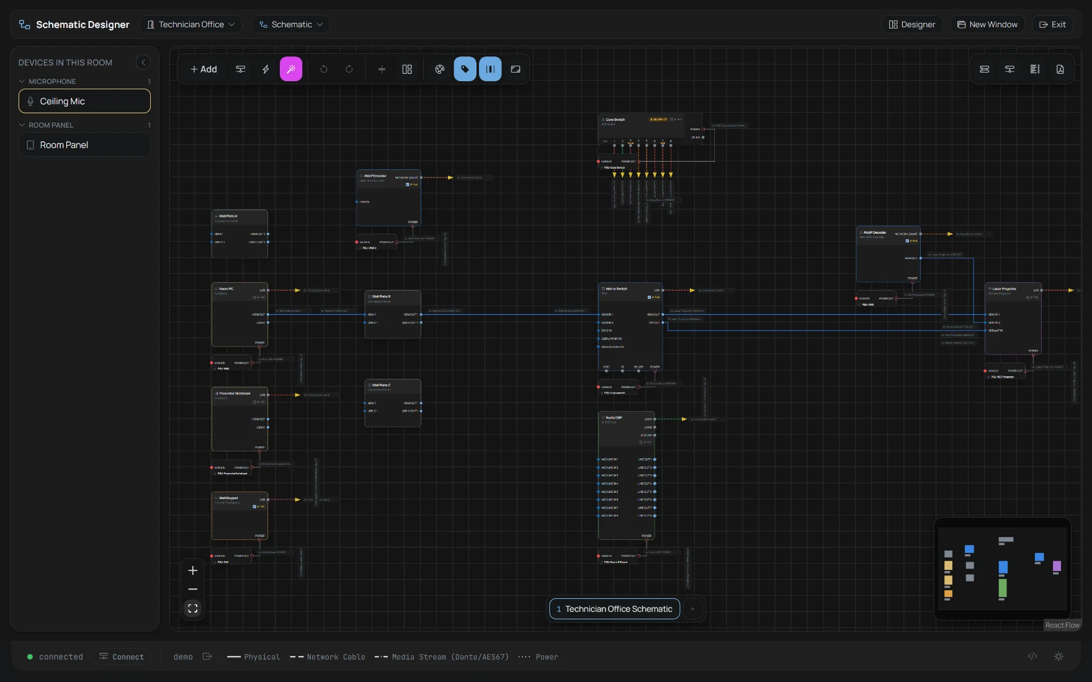This screenshot has height=682, width=1092.
Task: Click the minimap overview panel
Action: click(x=1003, y=568)
